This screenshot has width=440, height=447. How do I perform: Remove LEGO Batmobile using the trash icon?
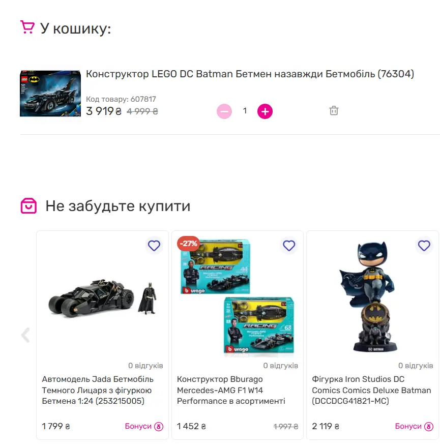point(334,111)
